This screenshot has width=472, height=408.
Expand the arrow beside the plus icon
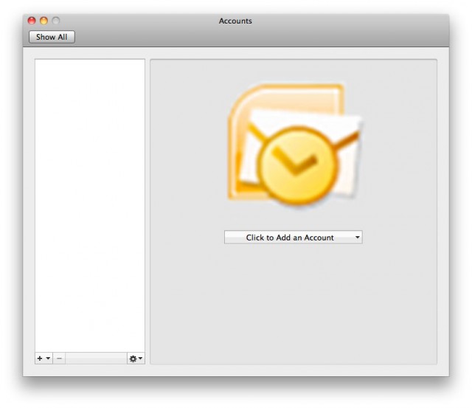point(48,359)
